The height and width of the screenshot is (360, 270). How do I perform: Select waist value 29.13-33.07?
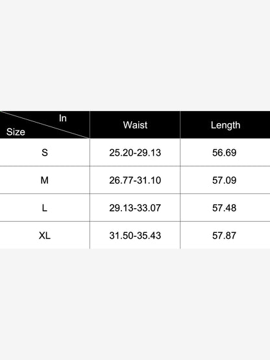pos(135,208)
